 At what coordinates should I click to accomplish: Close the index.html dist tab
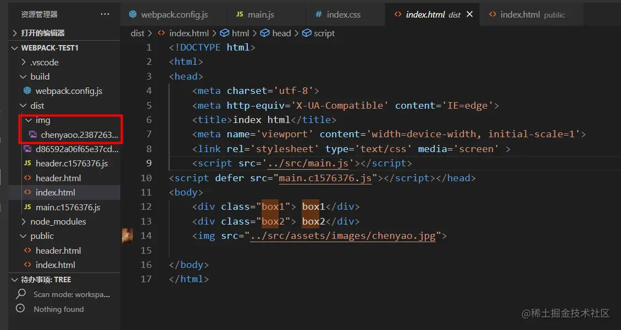tap(470, 14)
